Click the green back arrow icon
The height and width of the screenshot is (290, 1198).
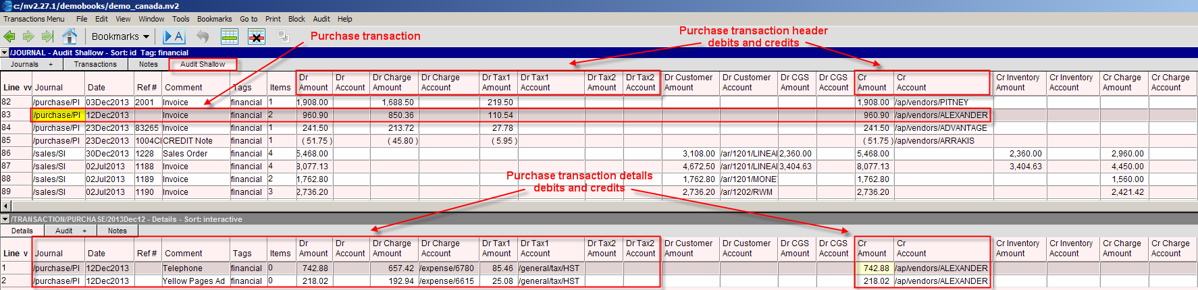pos(9,36)
